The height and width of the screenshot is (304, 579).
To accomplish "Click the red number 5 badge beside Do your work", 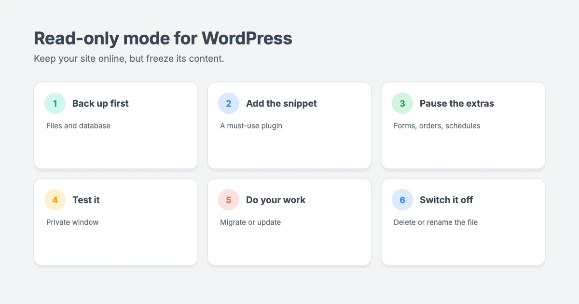I will click(x=229, y=200).
